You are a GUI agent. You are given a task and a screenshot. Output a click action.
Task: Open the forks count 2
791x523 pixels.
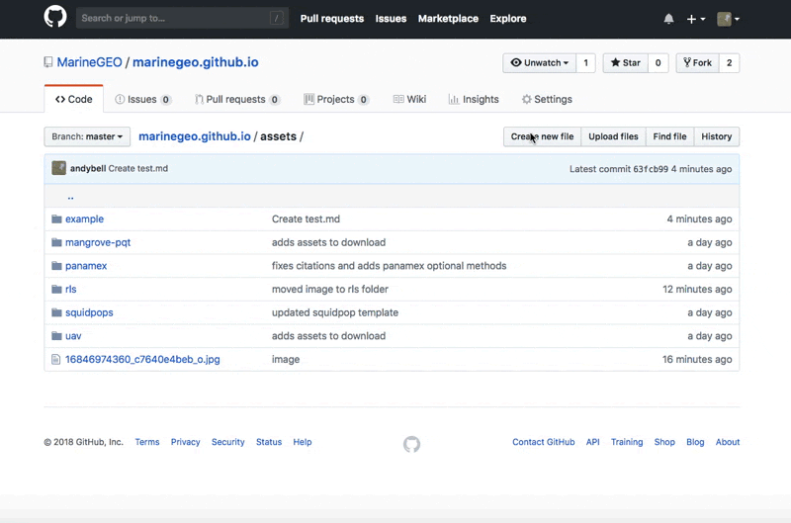coord(729,63)
